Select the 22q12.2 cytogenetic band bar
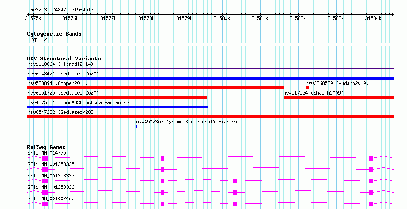 (210, 44)
